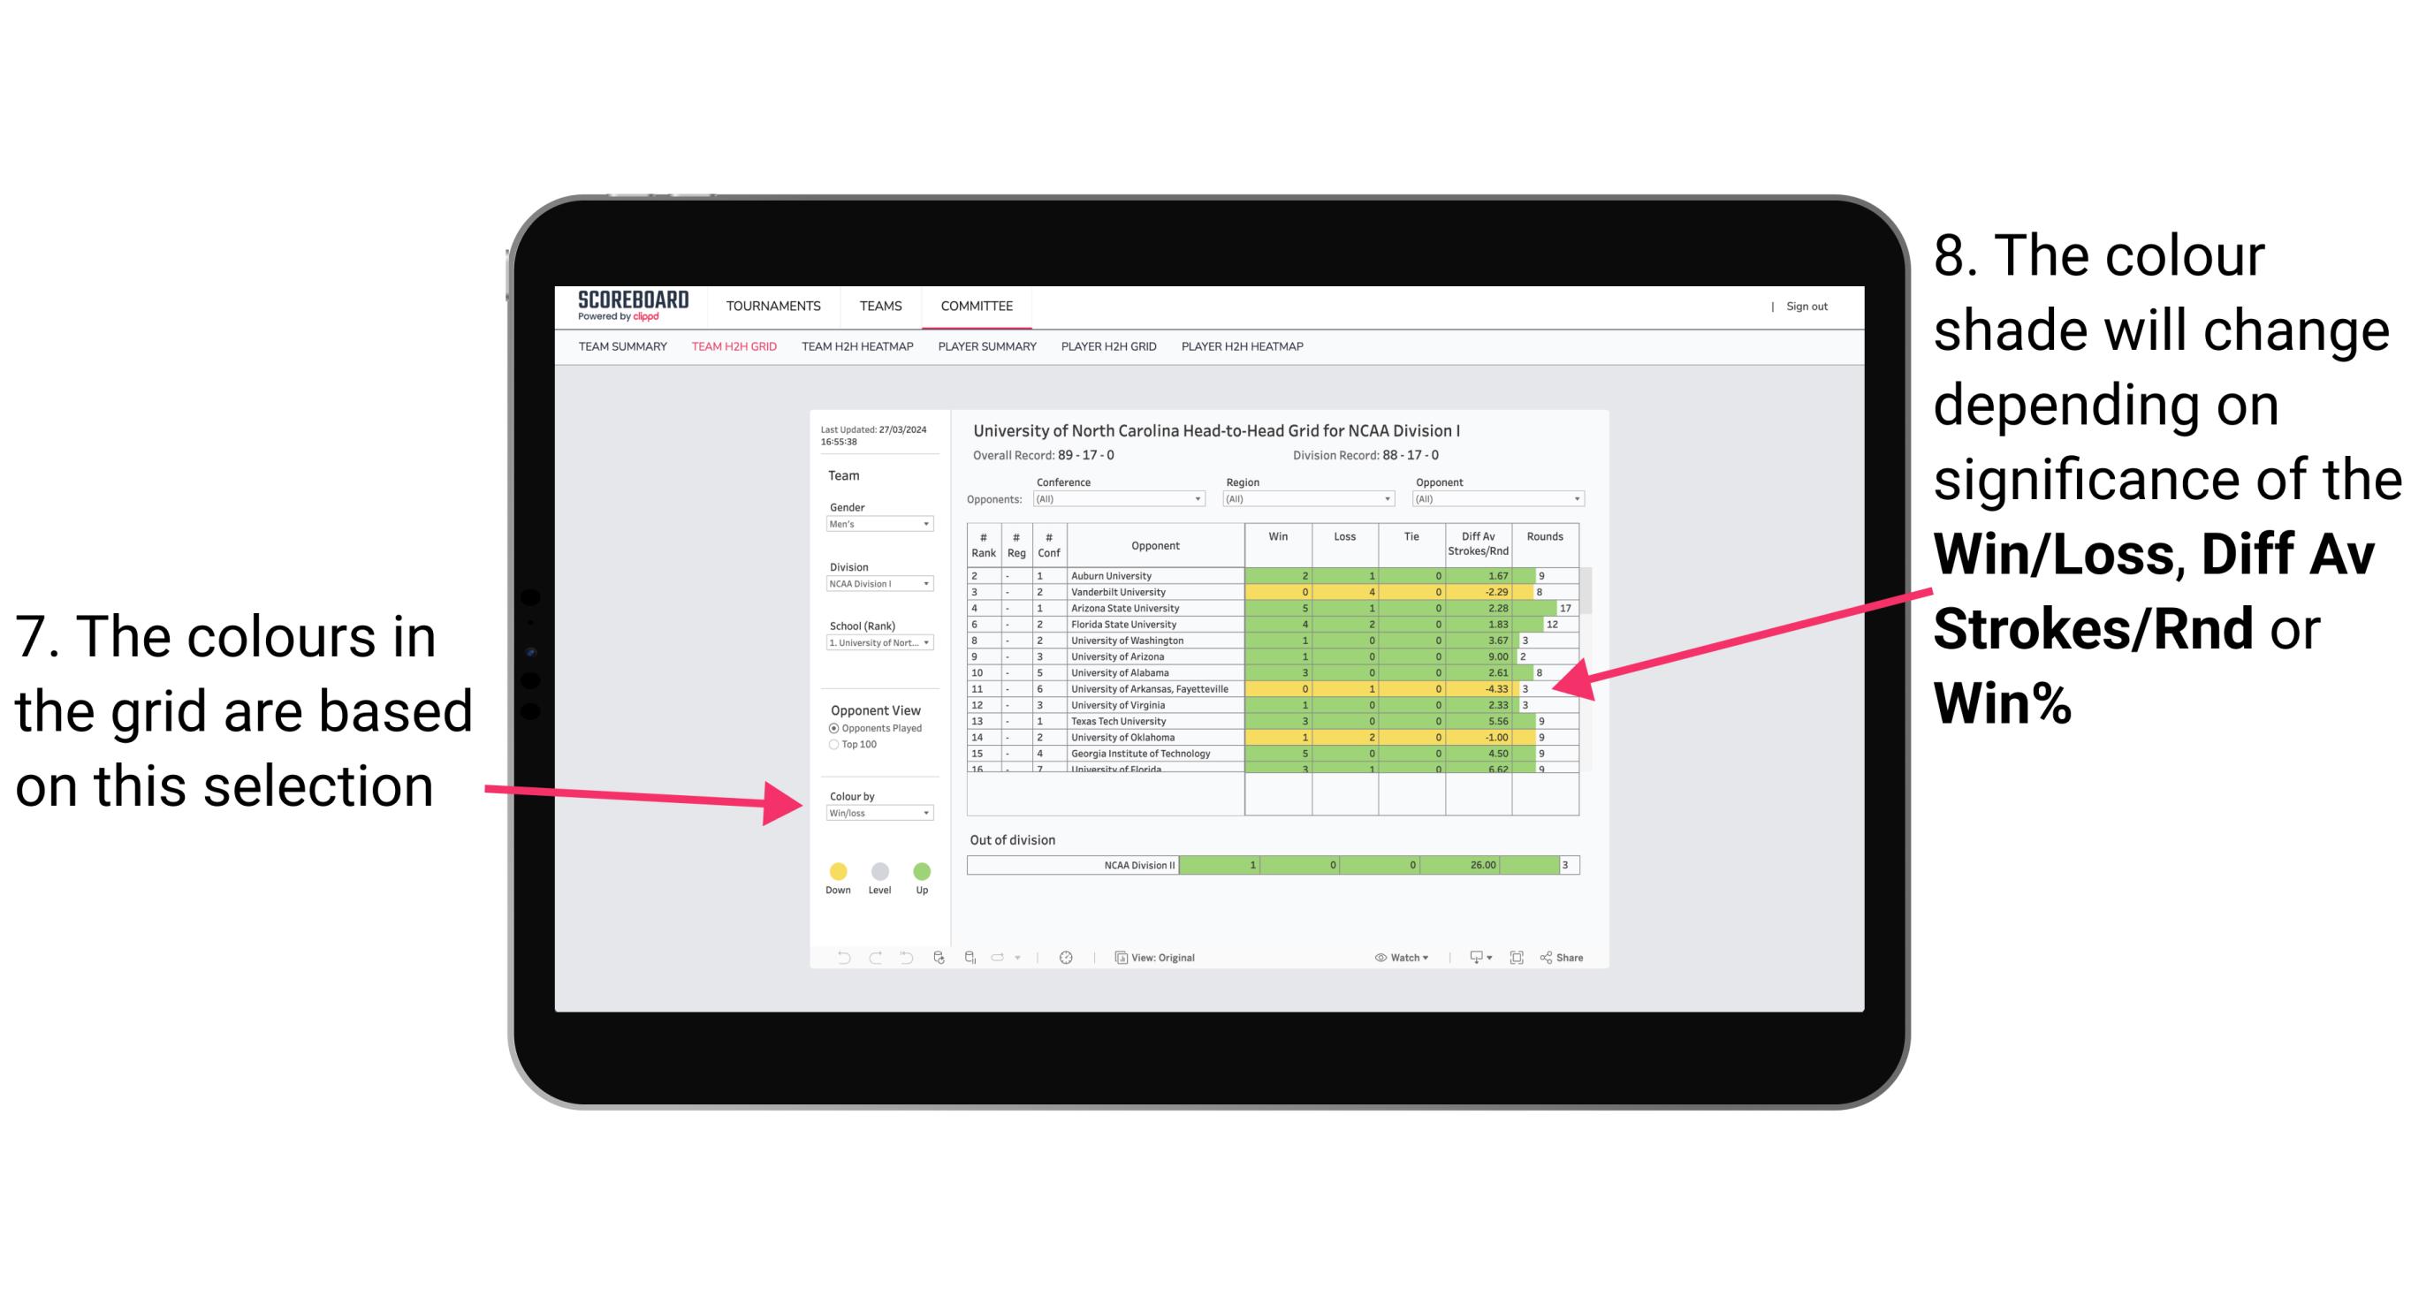Select the Down colour swatch
Viewport: 2411px width, 1297px height.
pos(833,868)
